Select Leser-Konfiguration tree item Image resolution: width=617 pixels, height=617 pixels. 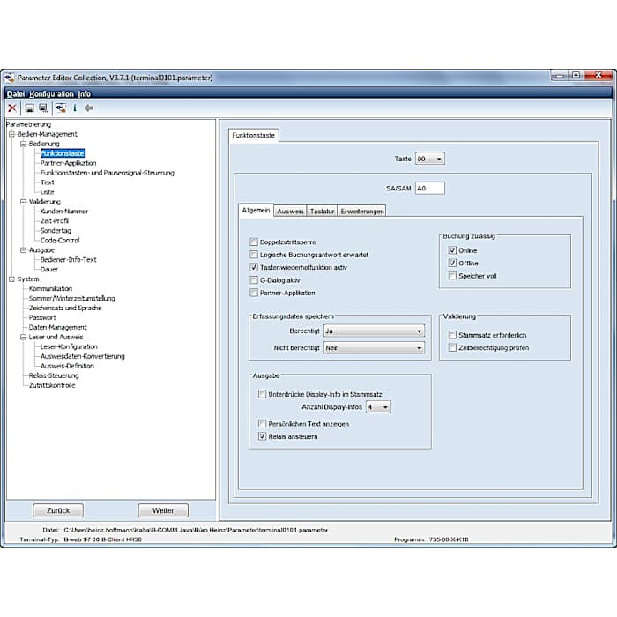pyautogui.click(x=69, y=346)
